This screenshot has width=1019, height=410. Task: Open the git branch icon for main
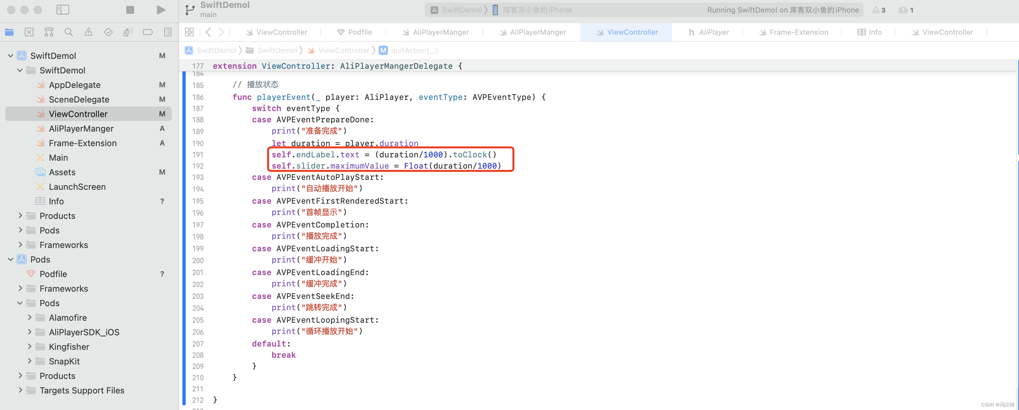190,10
